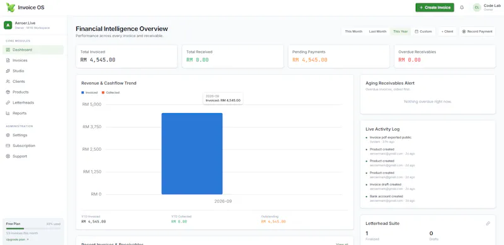Screen dimensions: 504x245
Task: Click the YTD Invoiced RM 4,545.00 value
Action: tap(93, 222)
